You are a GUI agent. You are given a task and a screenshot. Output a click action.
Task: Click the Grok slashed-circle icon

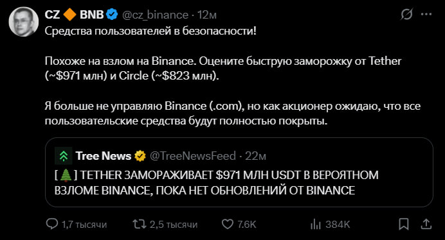[406, 14]
